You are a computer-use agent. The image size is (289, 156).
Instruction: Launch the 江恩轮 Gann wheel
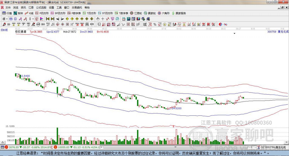[x=136, y=13]
